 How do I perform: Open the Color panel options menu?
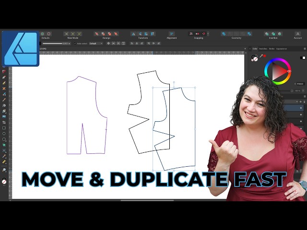305,49
